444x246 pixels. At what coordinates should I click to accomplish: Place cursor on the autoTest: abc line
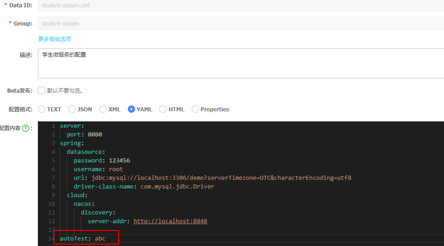click(83, 239)
